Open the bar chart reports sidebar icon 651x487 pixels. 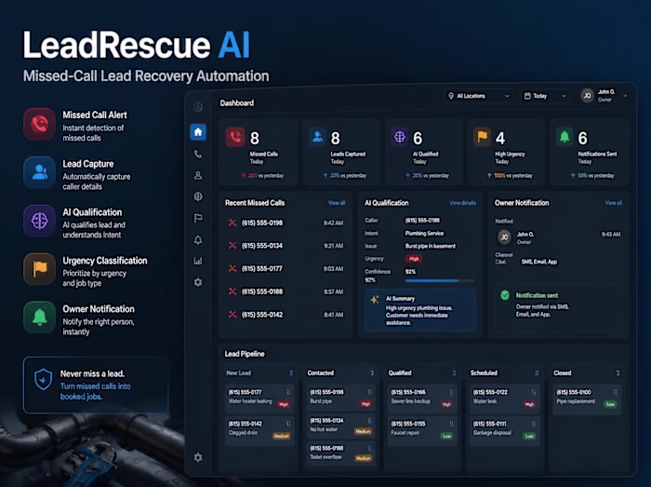point(198,261)
